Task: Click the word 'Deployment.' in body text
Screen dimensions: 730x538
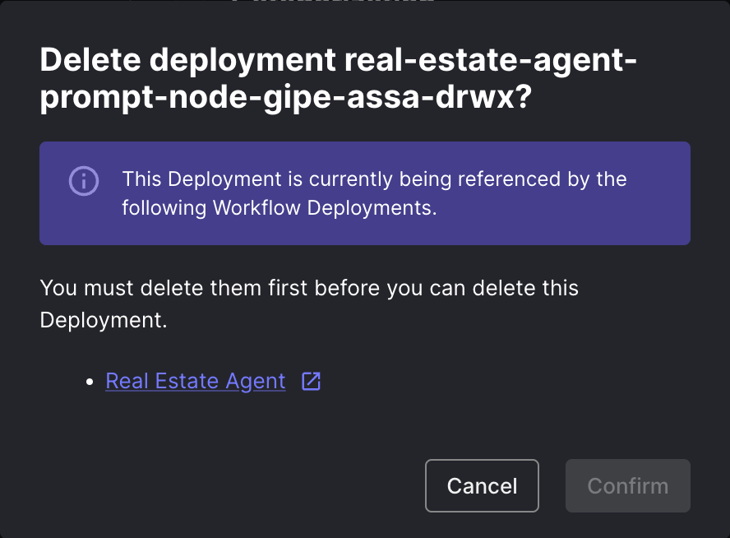Action: [x=104, y=320]
